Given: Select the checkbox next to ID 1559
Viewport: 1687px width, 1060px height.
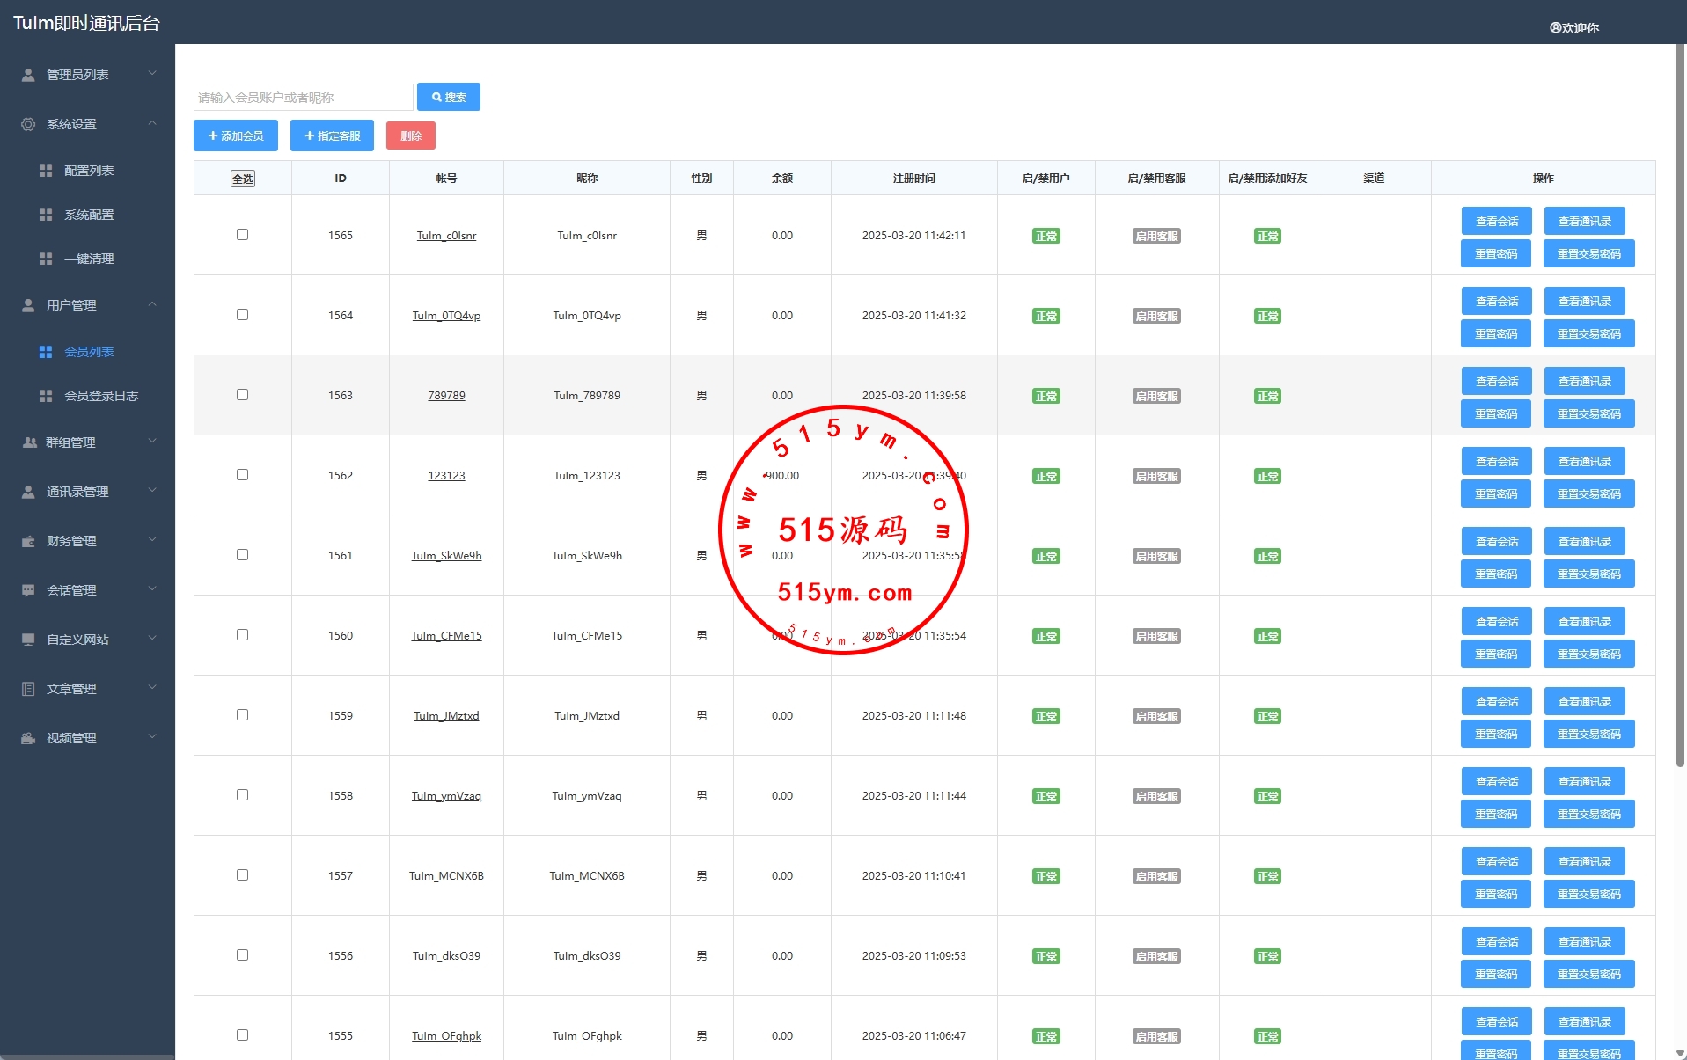Looking at the screenshot, I should (242, 715).
